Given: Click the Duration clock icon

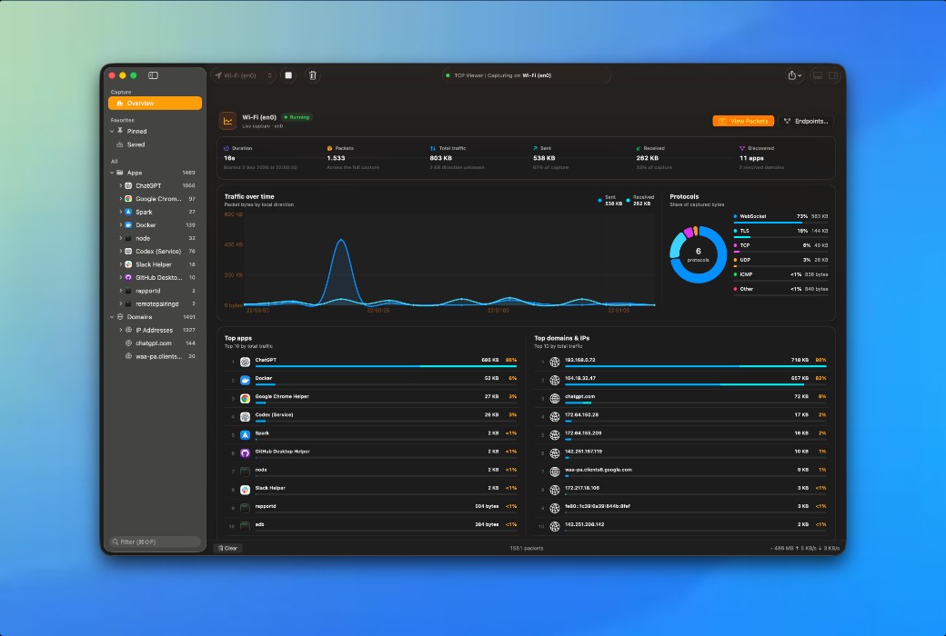Looking at the screenshot, I should (226, 148).
